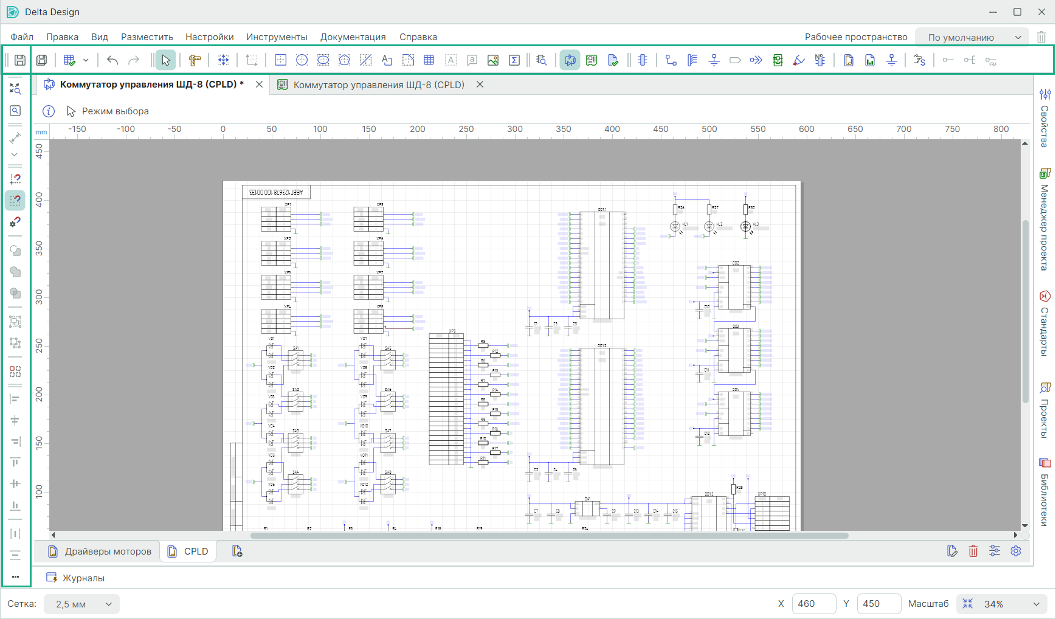
Task: Open the grid size 2,5 мм dropdown
Action: pos(82,604)
